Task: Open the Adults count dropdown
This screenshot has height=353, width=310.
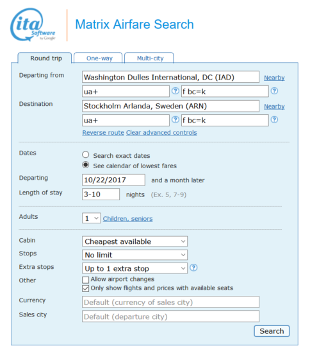Action: point(92,218)
